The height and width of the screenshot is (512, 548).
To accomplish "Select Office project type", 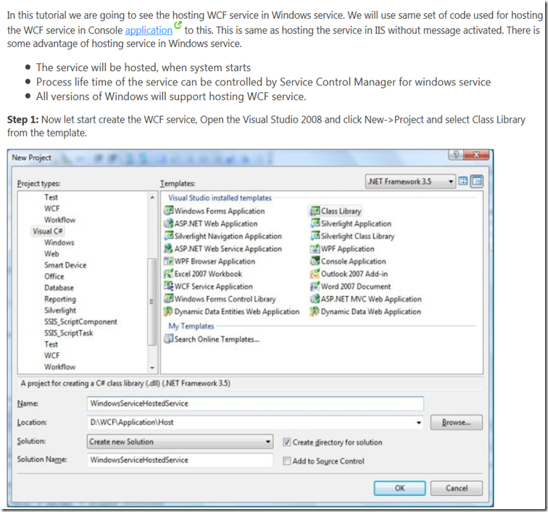I will click(54, 276).
